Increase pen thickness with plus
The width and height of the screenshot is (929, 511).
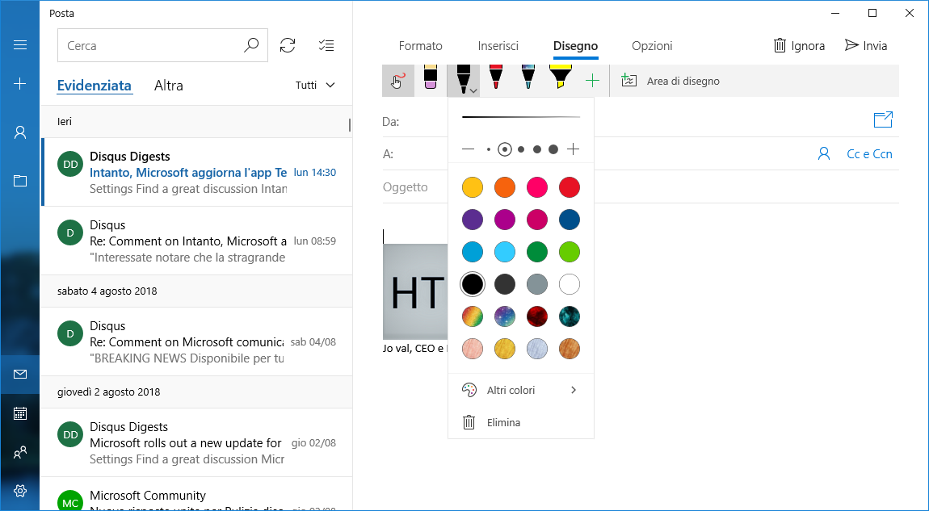pos(574,149)
